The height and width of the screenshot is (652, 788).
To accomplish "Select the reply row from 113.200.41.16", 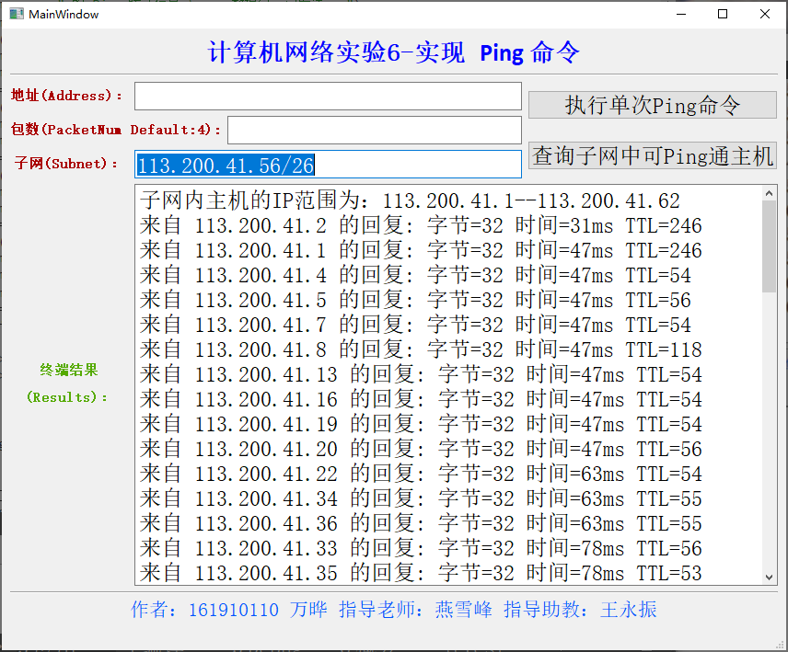I will pos(421,399).
